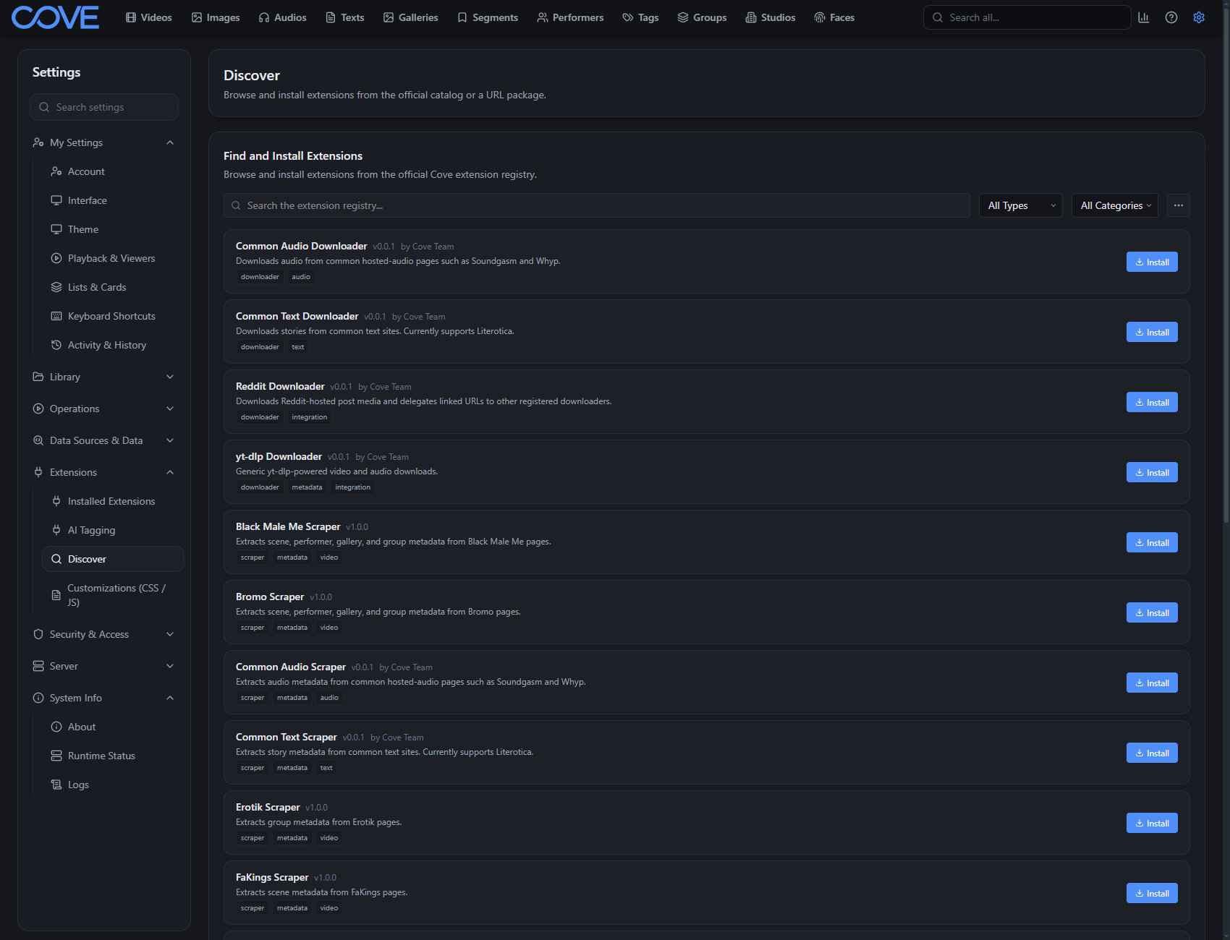This screenshot has width=1230, height=940.
Task: Open Videos in top navigation
Action: [149, 17]
